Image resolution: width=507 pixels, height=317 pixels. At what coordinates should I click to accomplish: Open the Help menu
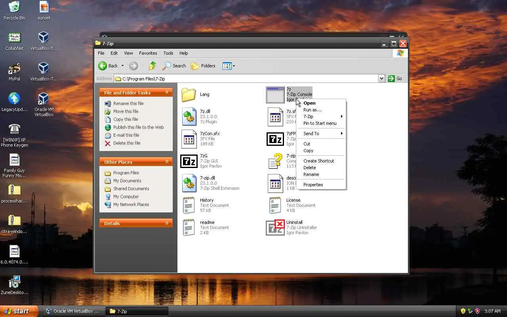(183, 53)
